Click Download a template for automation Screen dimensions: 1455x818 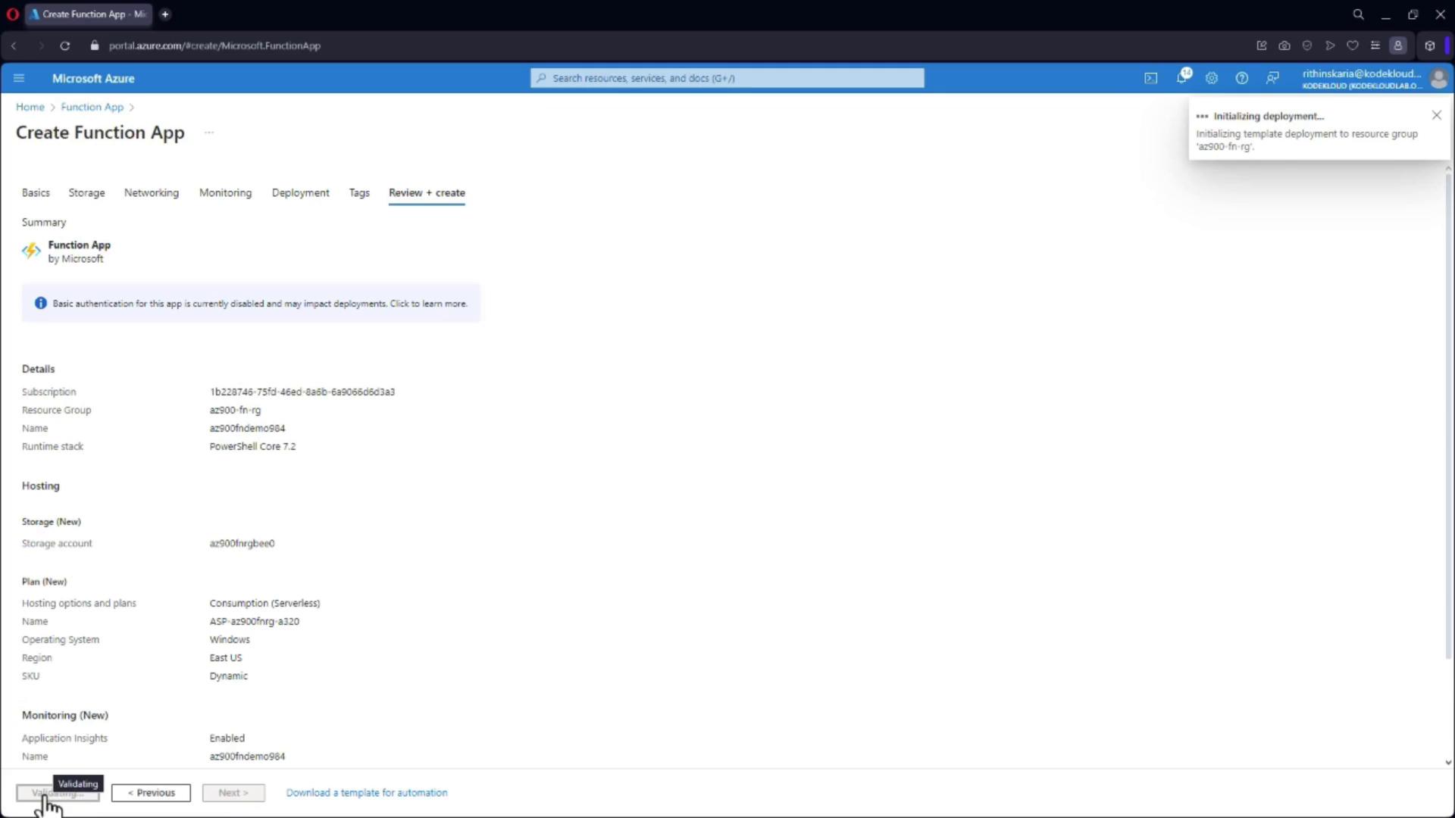(367, 792)
